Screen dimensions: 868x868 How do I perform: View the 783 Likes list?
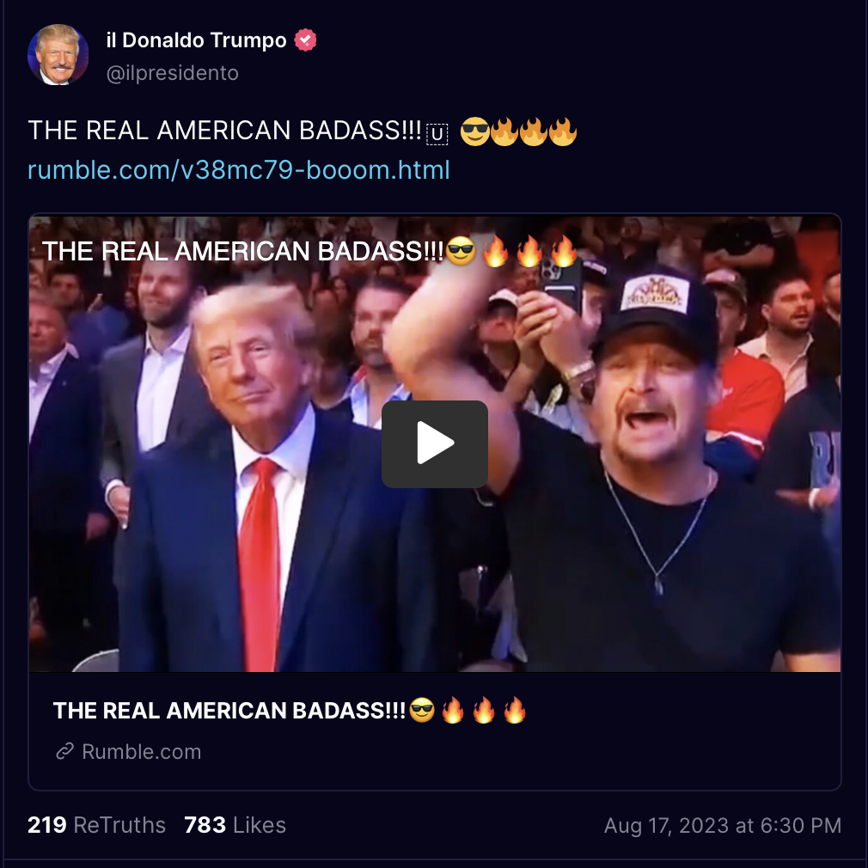[235, 825]
